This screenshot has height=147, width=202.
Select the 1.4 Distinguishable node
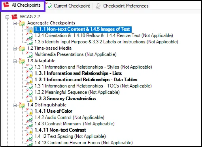pos(47,105)
